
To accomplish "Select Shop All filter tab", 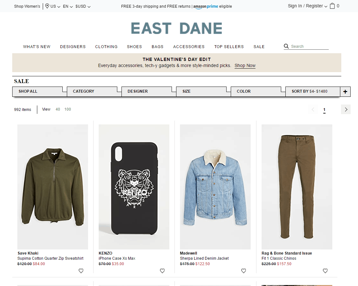I will click(38, 91).
